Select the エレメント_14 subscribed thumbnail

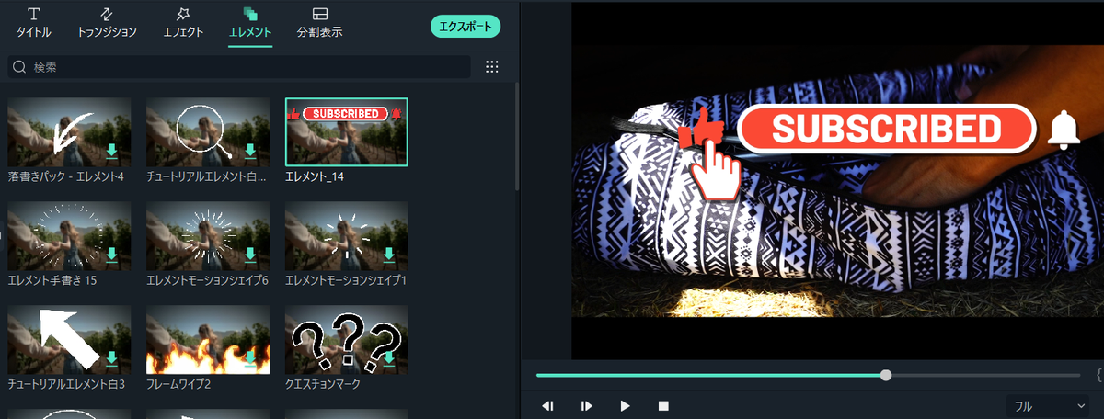347,132
